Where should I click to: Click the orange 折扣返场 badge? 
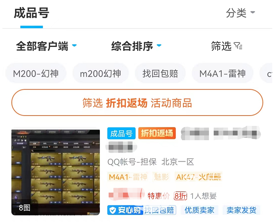(x=157, y=133)
